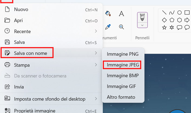Choose the pentagon shape

point(172,20)
